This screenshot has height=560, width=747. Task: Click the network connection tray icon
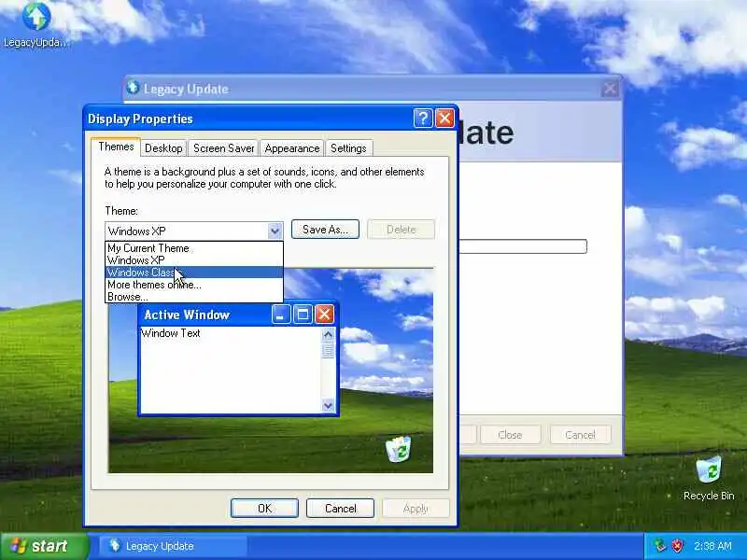(x=660, y=546)
